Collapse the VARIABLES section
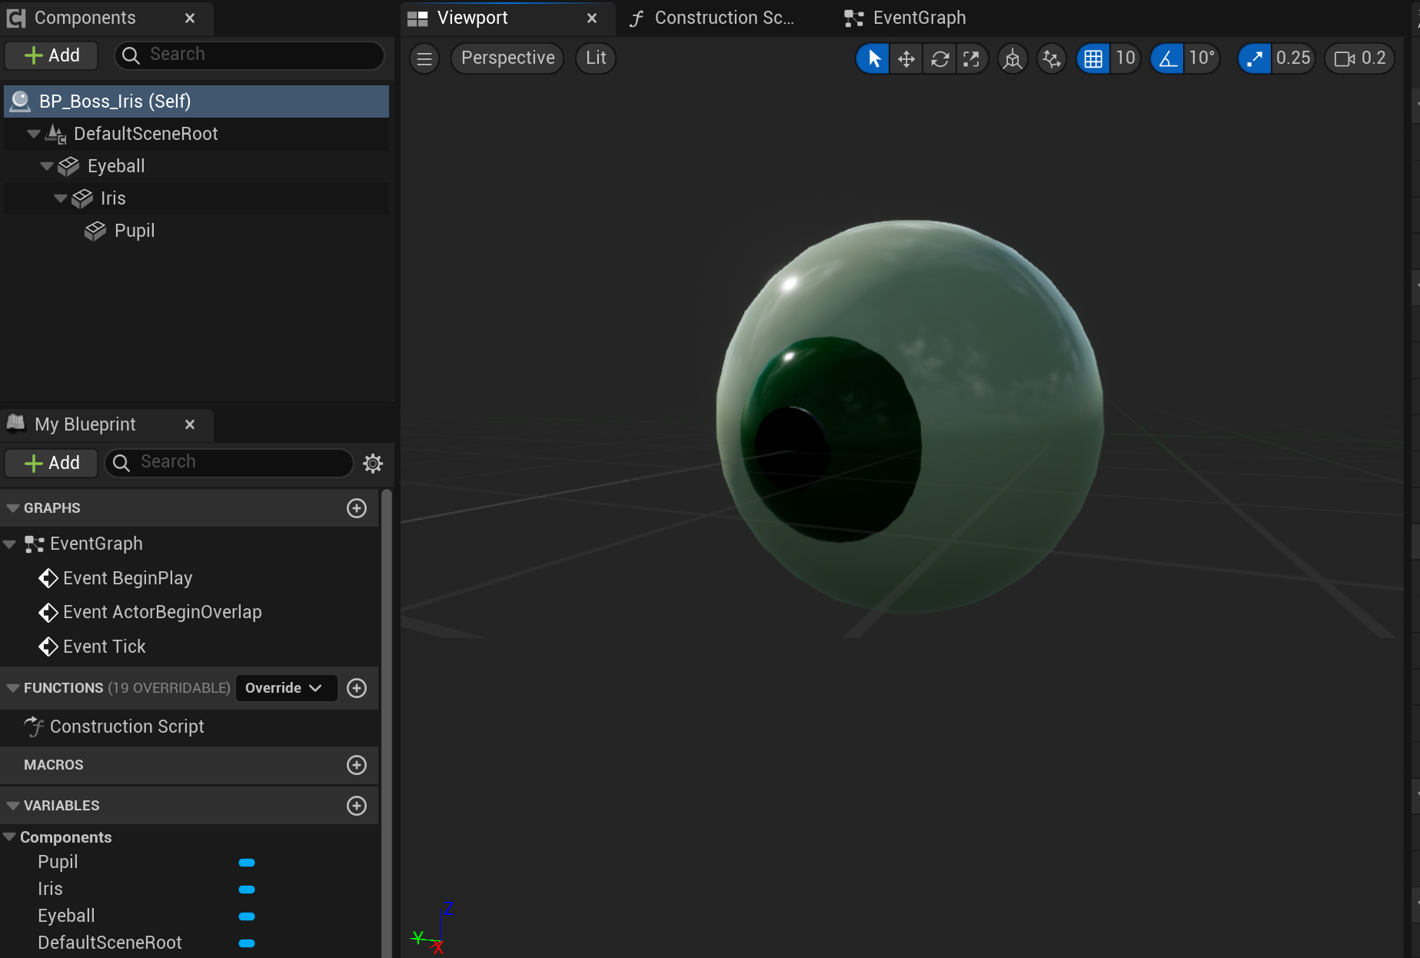This screenshot has width=1420, height=958. [x=12, y=806]
